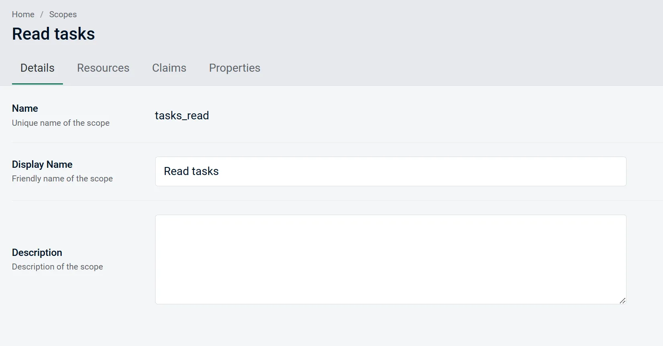Click 'Description of the scope' helper text

tap(57, 267)
